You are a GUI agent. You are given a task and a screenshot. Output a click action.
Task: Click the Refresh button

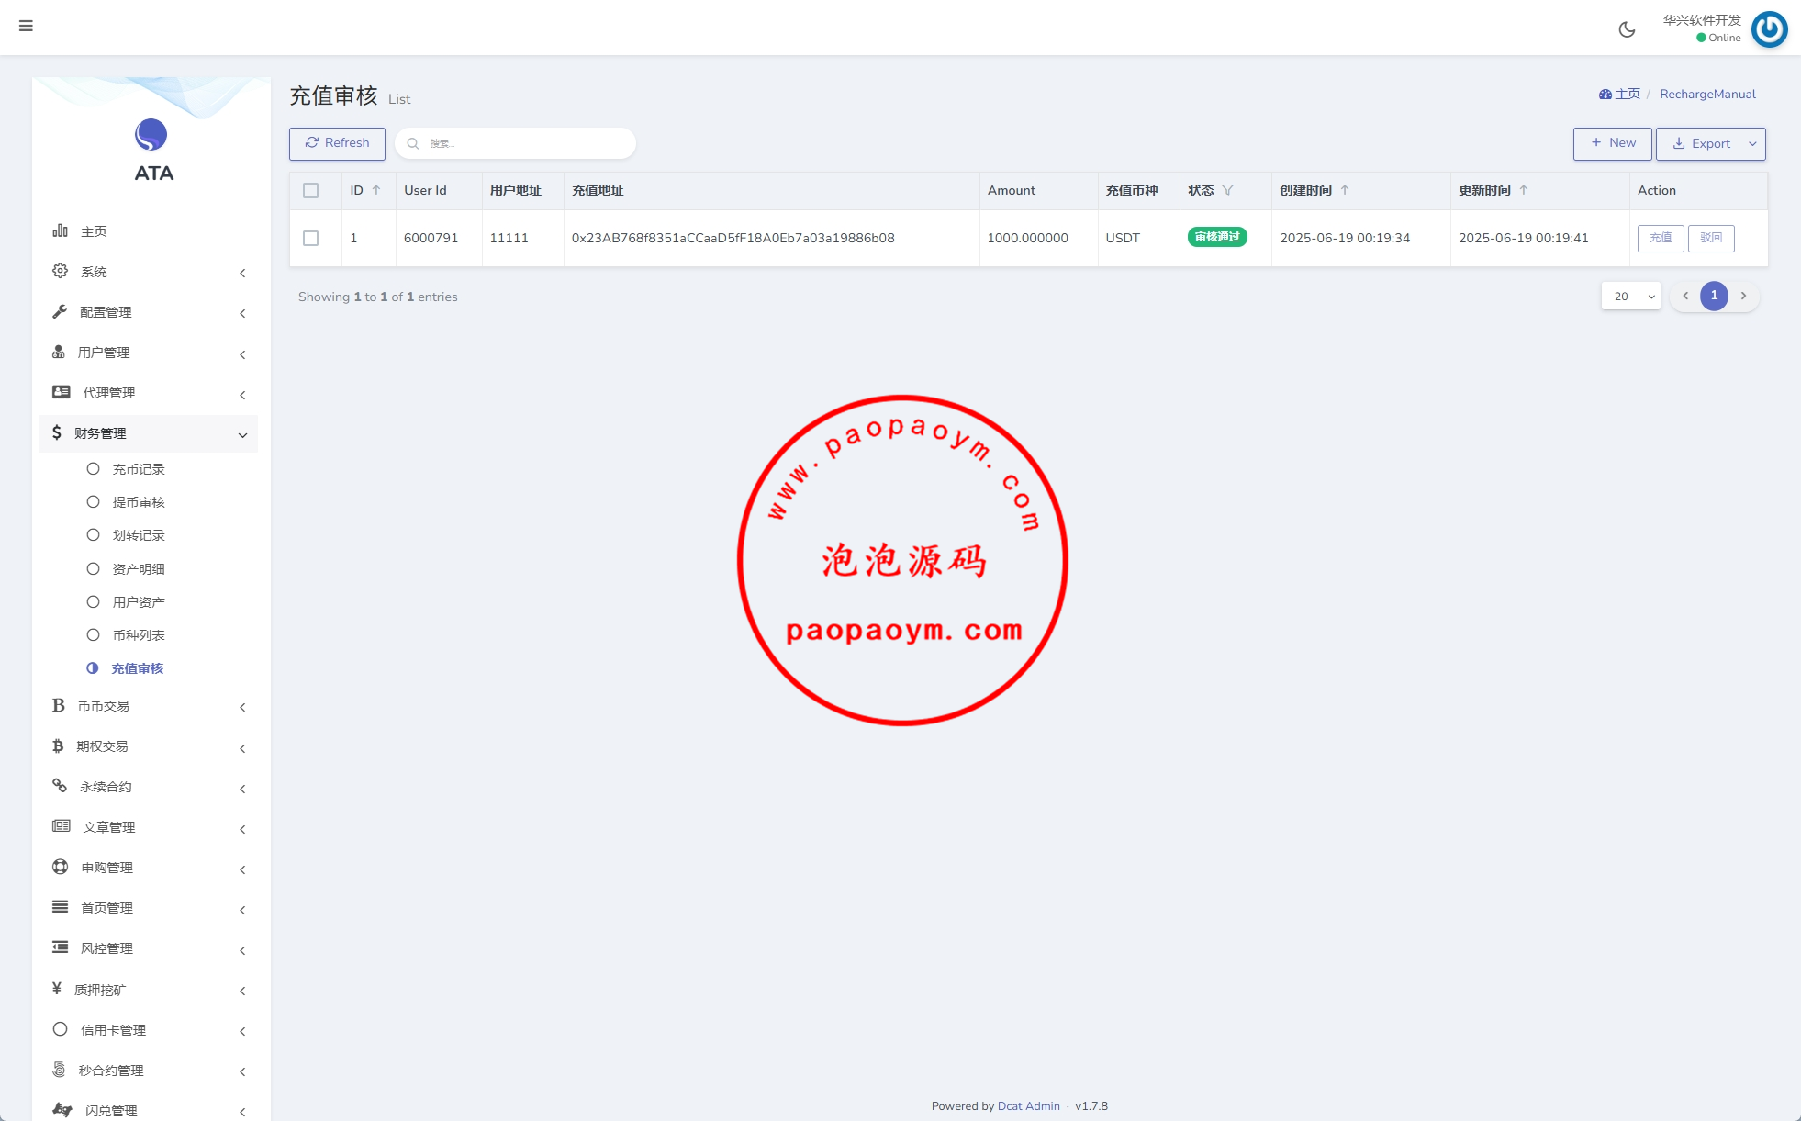coord(337,143)
